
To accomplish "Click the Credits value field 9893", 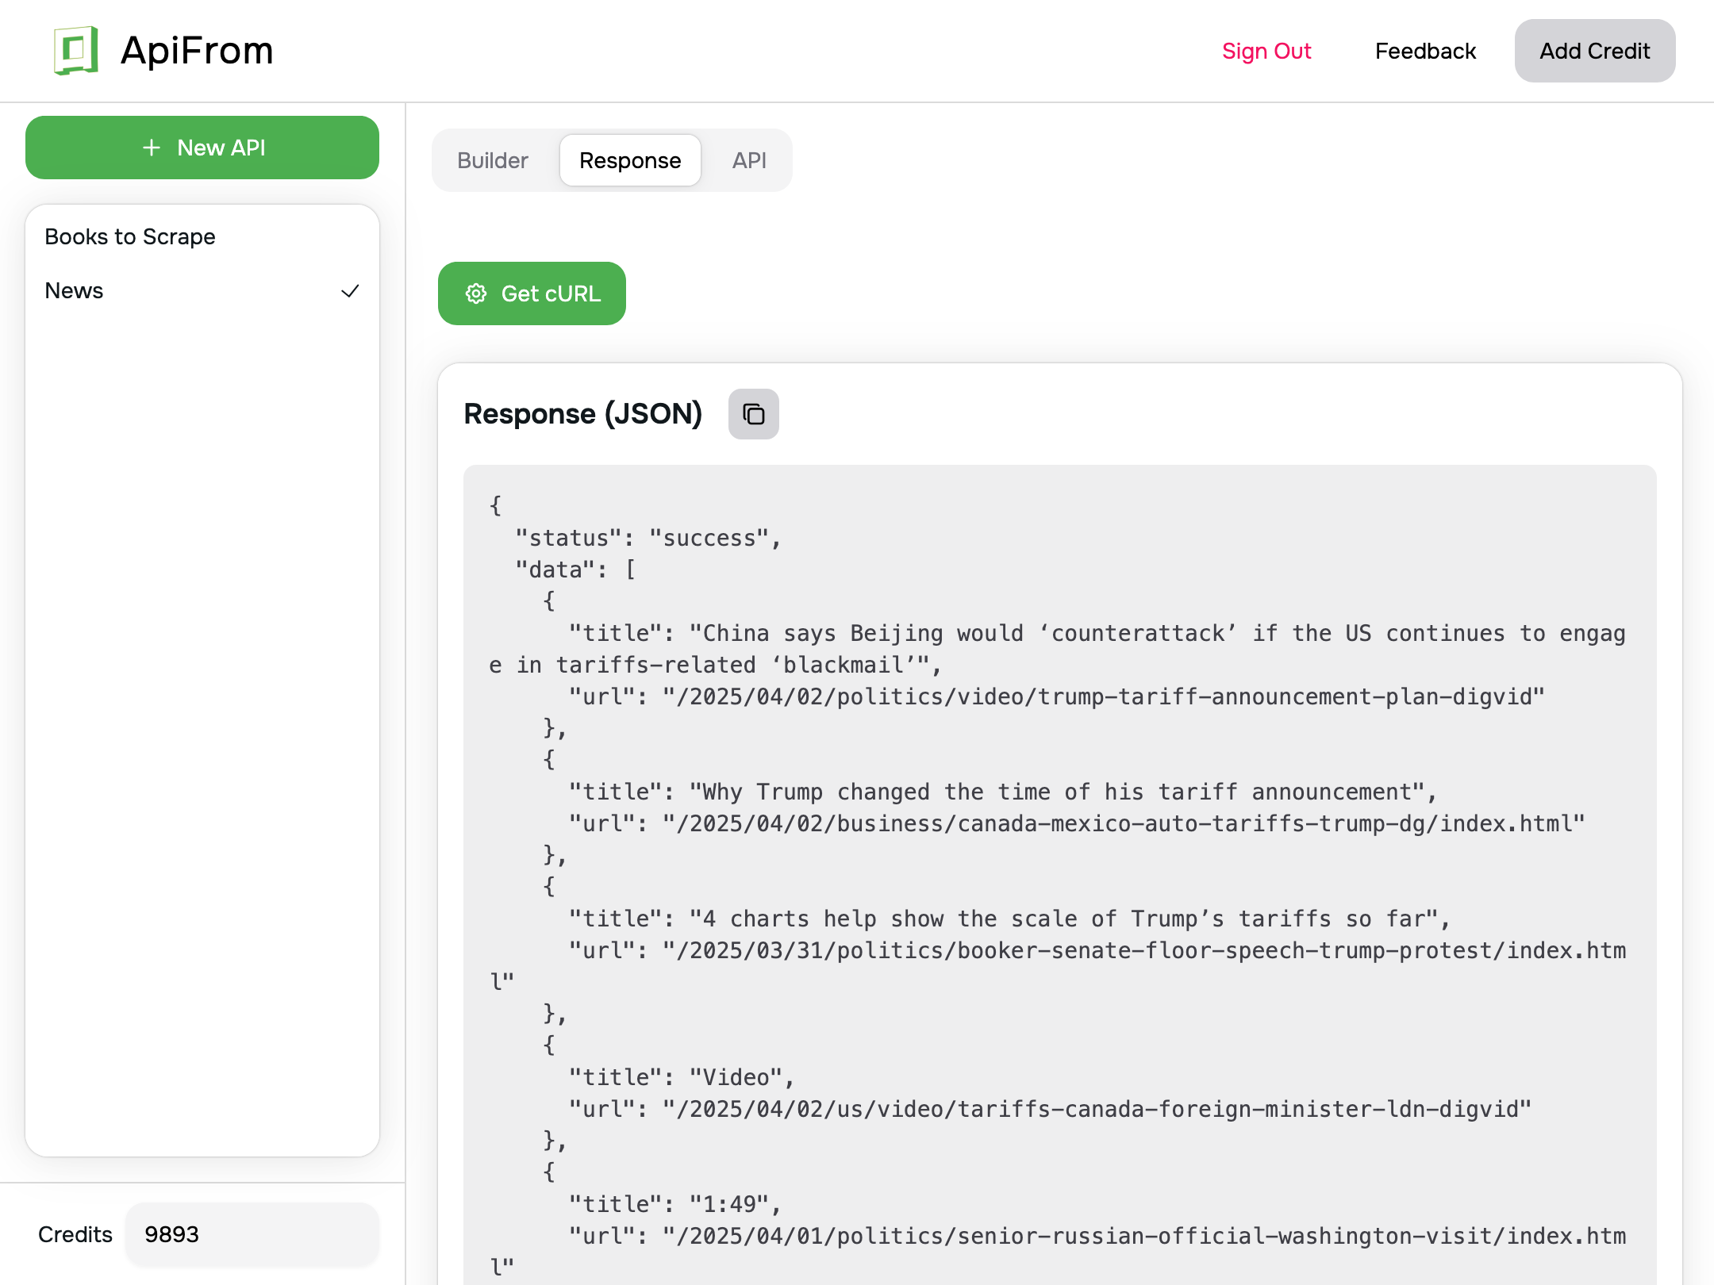I will coord(252,1234).
